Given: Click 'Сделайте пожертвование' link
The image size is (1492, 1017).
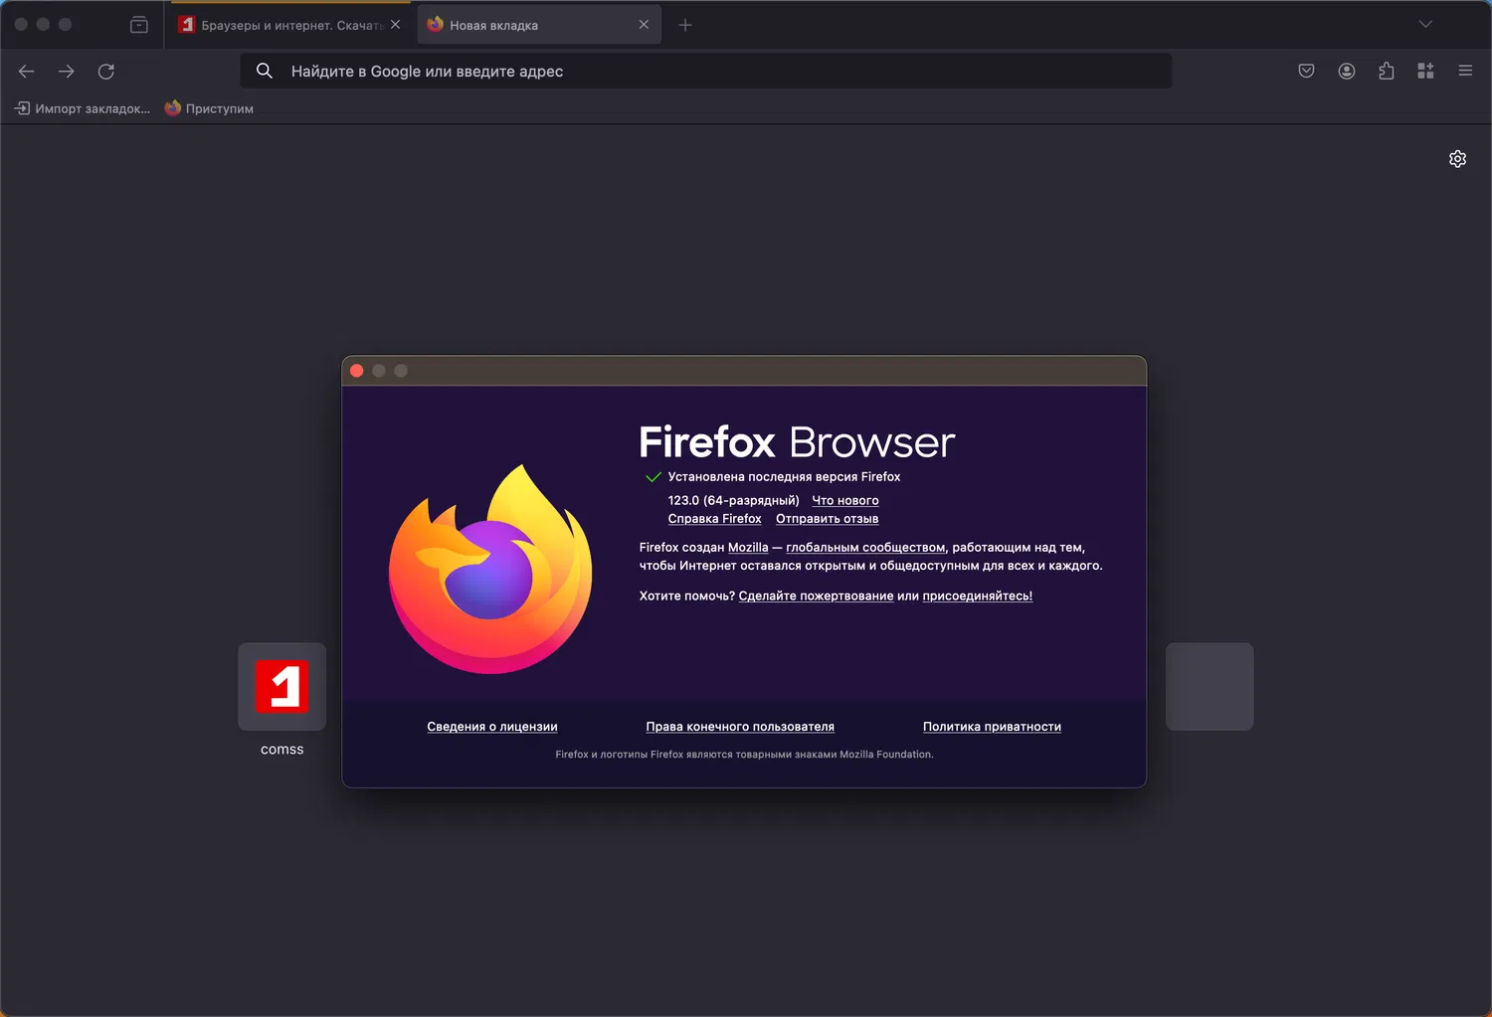Looking at the screenshot, I should [816, 596].
